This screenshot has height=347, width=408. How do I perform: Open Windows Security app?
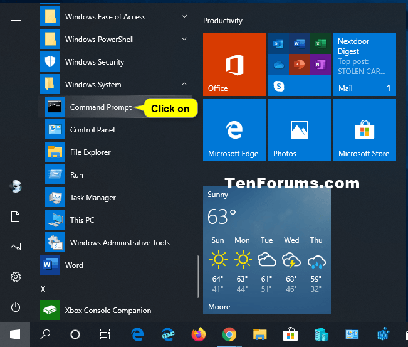115,61
